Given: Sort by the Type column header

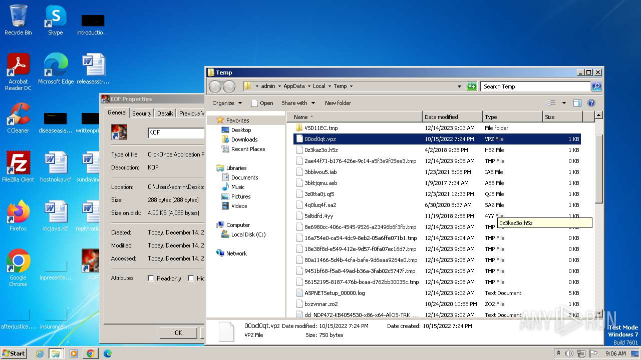Looking at the screenshot, I should click(x=512, y=117).
